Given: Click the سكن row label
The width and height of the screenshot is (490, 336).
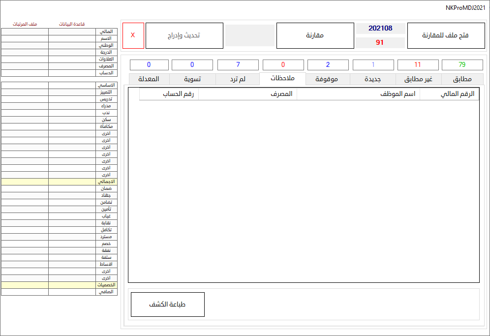Looking at the screenshot, I should pos(107,120).
